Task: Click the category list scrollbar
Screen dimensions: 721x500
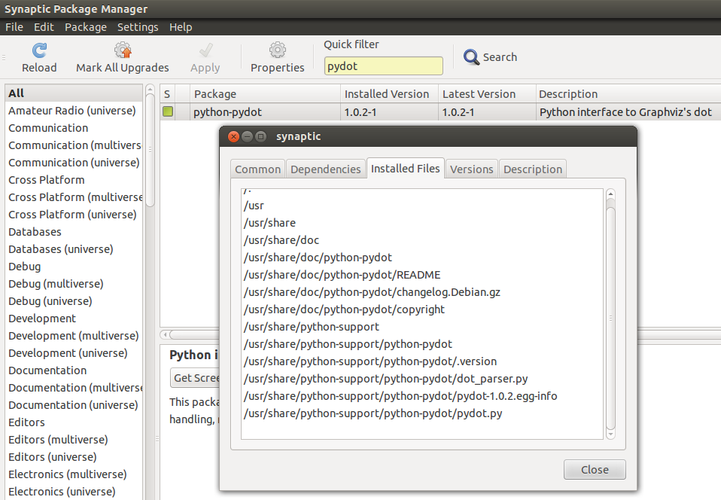Action: [x=150, y=150]
